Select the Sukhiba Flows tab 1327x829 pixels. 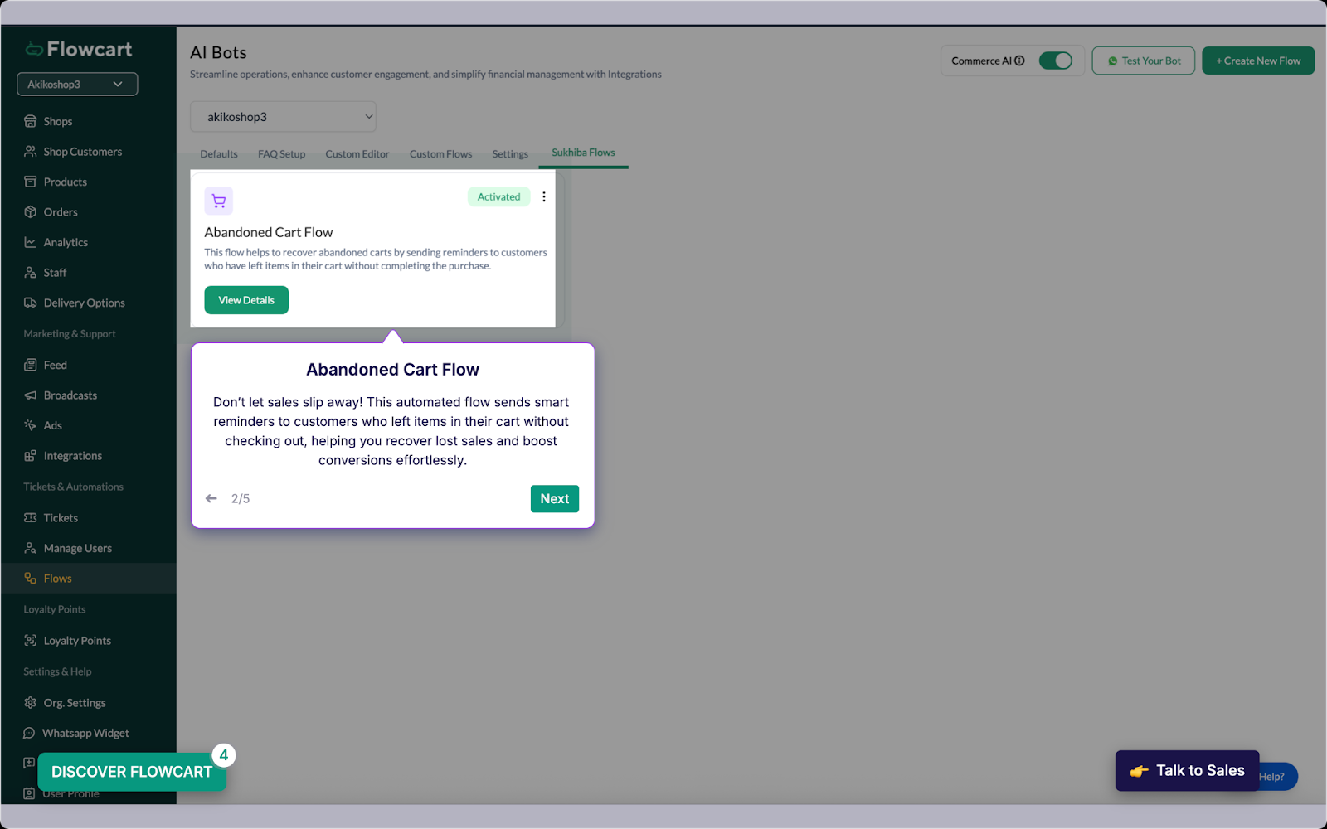pos(583,153)
